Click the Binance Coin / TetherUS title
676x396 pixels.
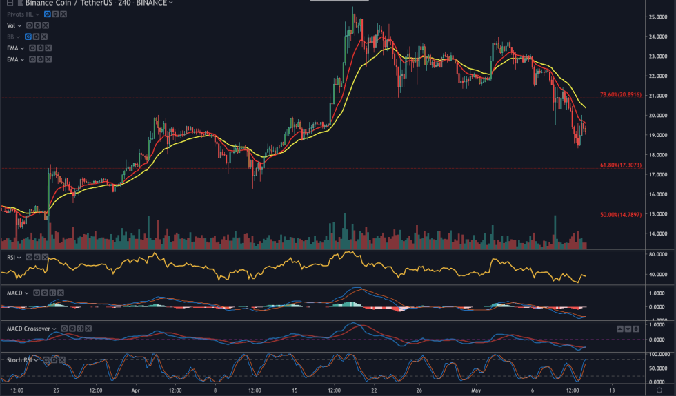pyautogui.click(x=55, y=3)
